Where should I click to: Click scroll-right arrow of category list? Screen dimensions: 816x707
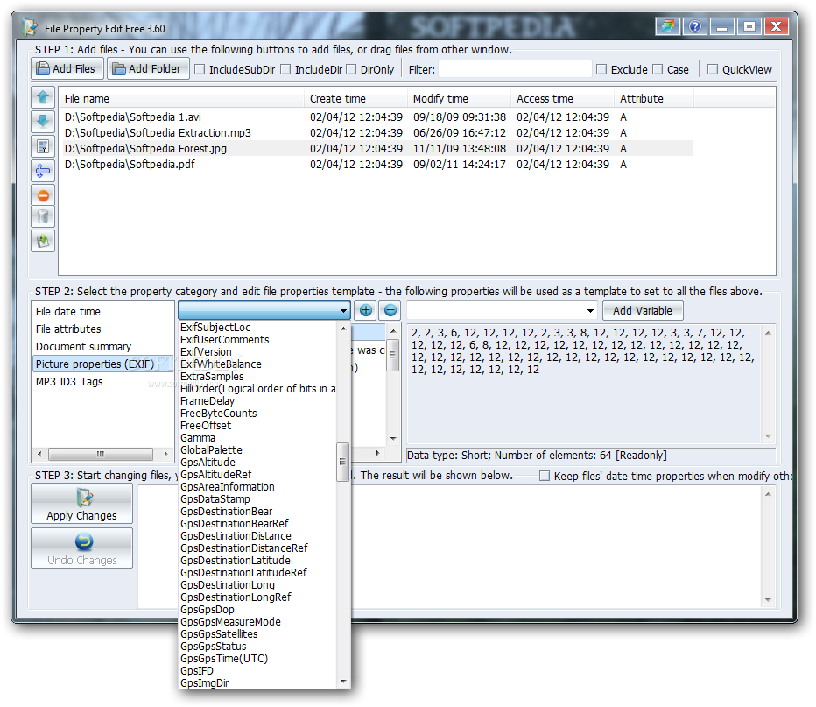pyautogui.click(x=166, y=454)
